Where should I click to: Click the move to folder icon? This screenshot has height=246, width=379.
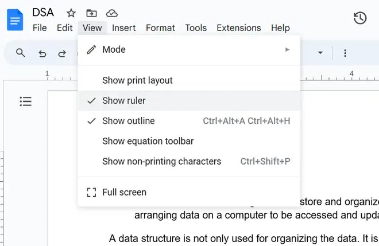(91, 13)
